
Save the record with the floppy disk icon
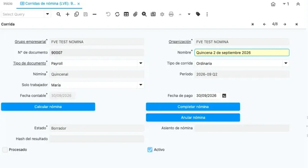pos(86,14)
